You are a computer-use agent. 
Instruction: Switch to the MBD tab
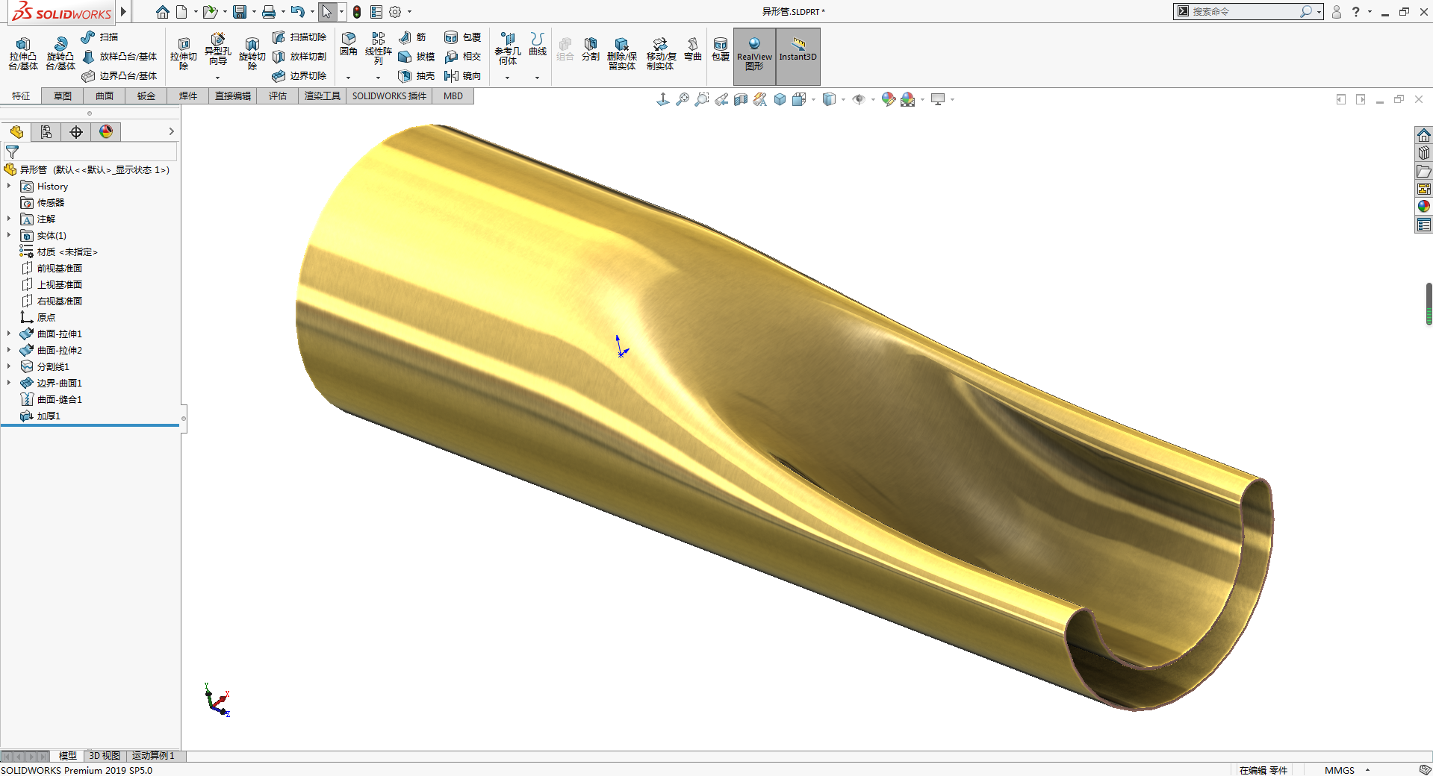(453, 96)
